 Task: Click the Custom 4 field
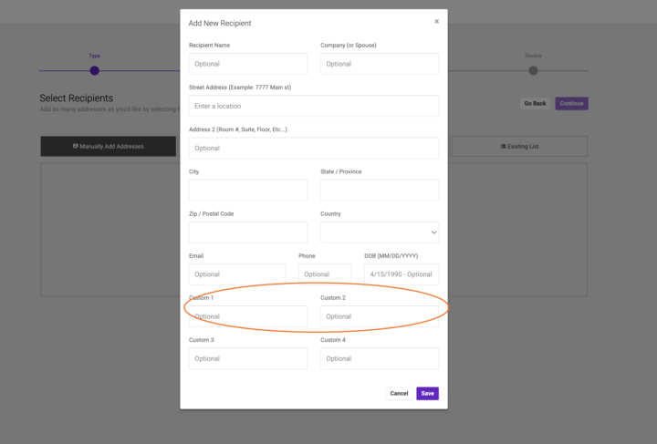tap(379, 358)
